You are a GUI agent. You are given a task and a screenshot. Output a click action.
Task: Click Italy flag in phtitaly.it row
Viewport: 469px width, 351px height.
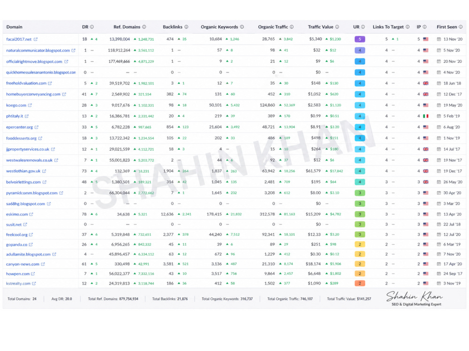tap(426, 116)
